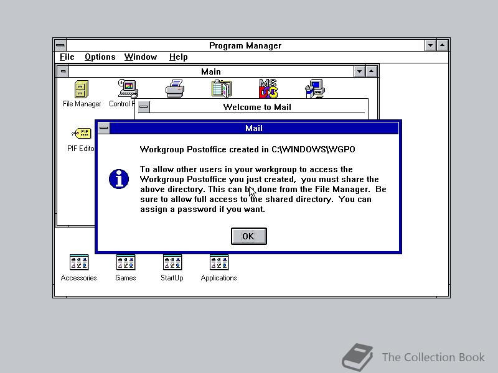Click OK in the Mail dialog
The width and height of the screenshot is (498, 373).
pos(248,236)
